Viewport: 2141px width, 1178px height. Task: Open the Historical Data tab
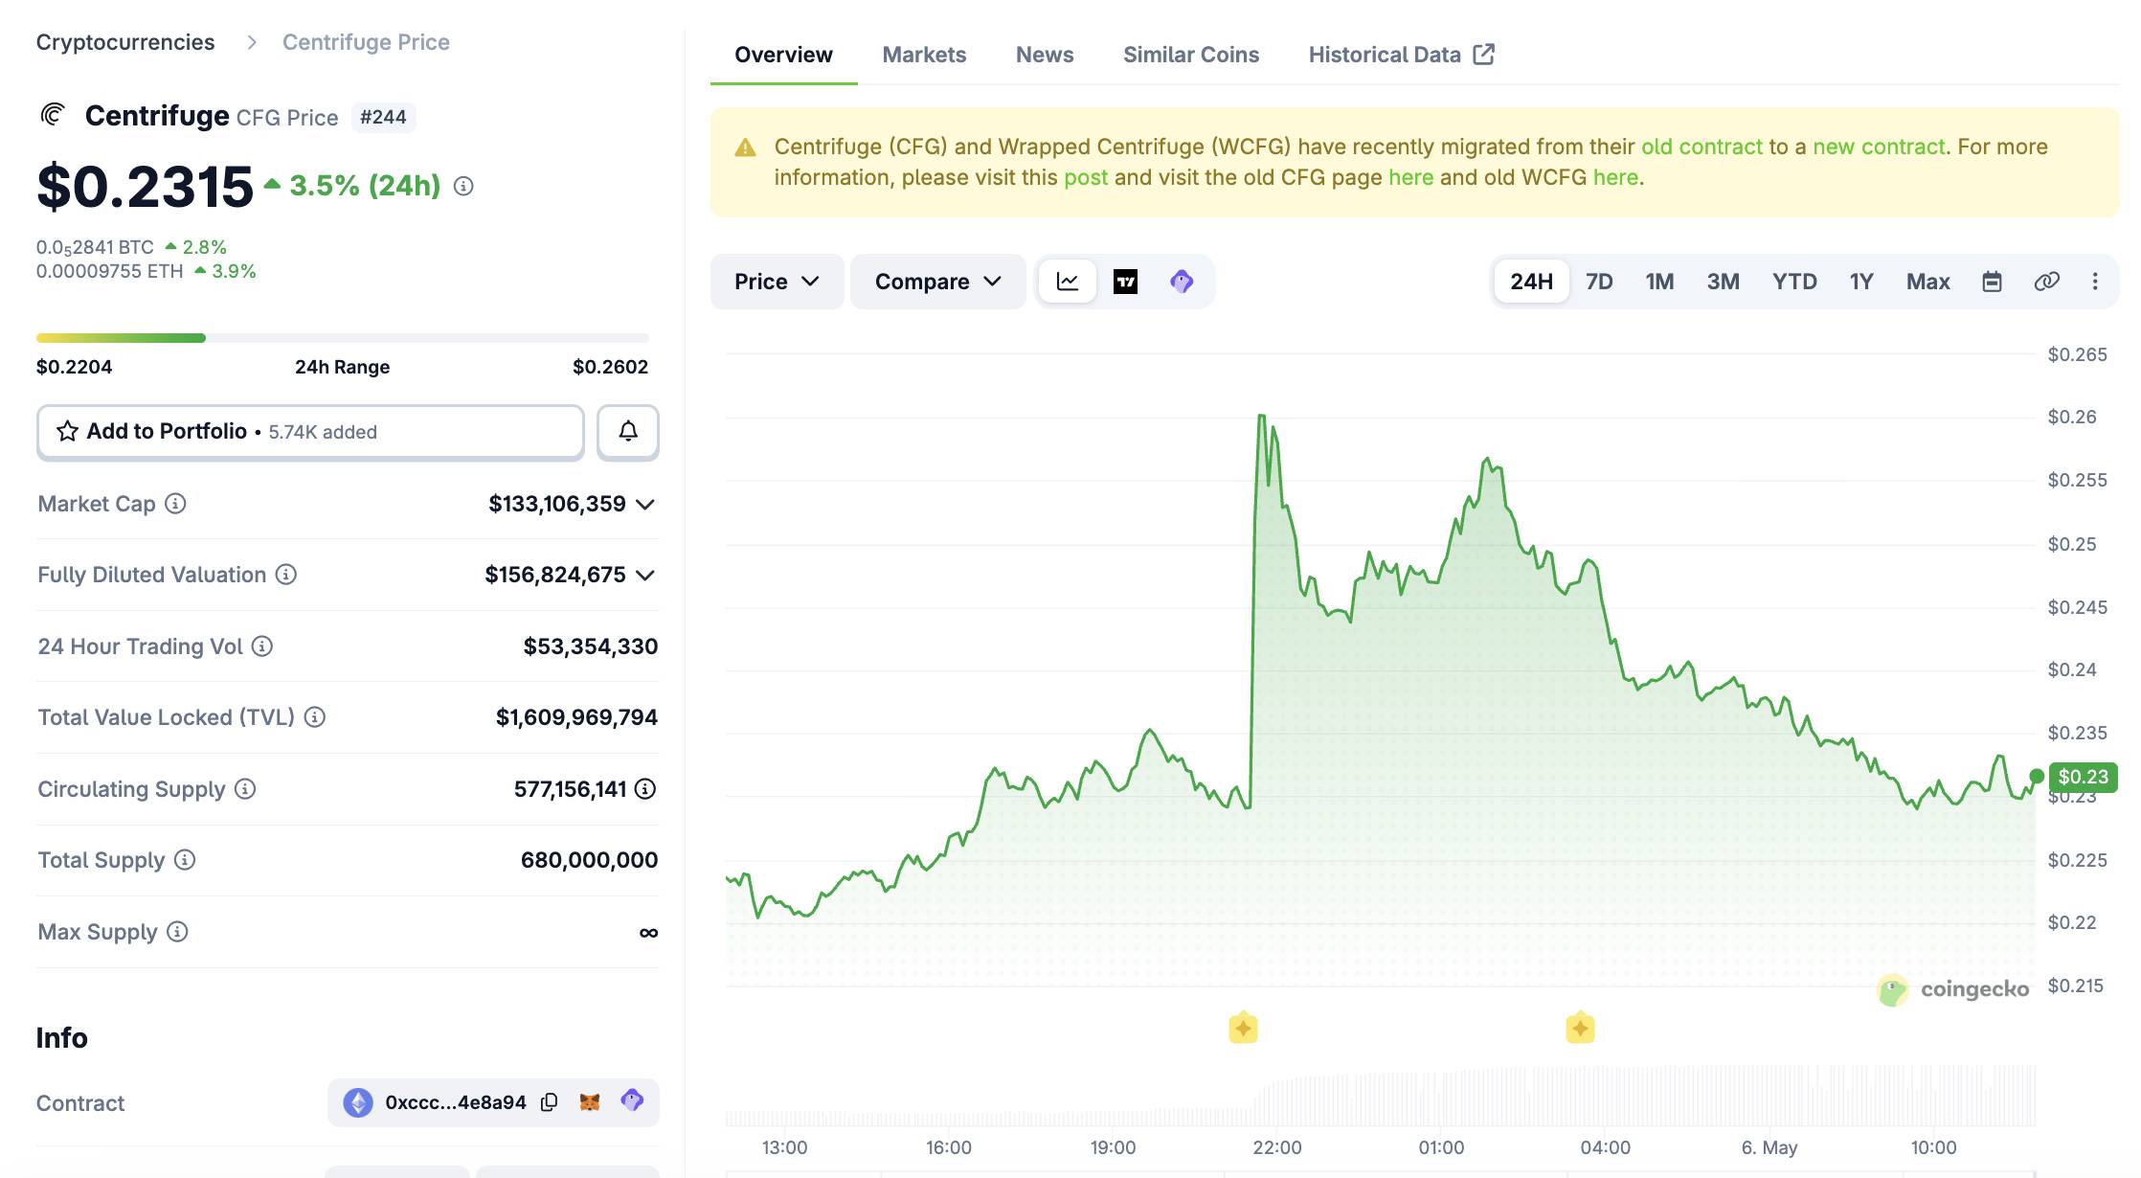1401,55
